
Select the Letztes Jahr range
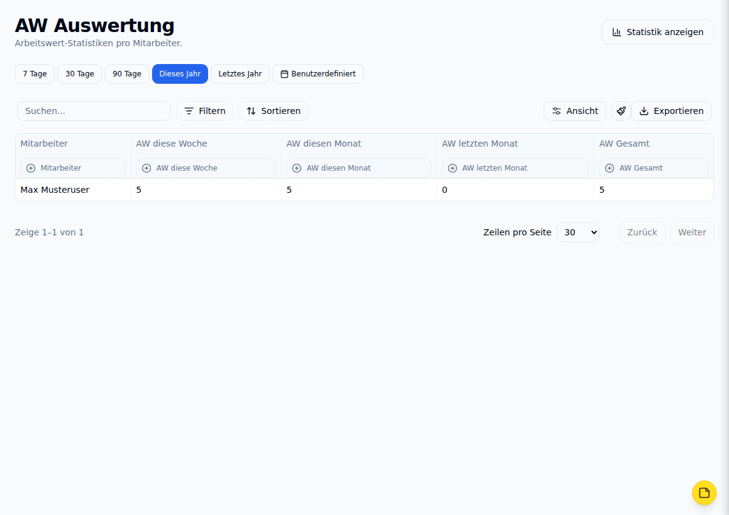tap(240, 74)
